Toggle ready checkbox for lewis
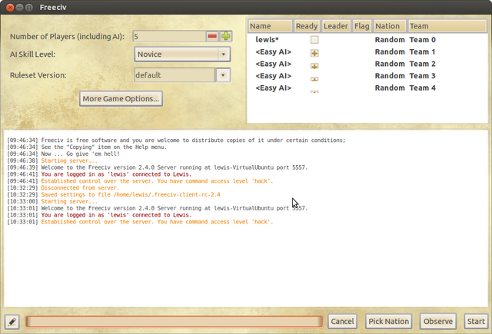The image size is (492, 334). 314,40
